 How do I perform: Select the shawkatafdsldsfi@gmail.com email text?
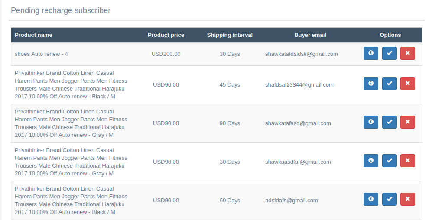(x=302, y=54)
